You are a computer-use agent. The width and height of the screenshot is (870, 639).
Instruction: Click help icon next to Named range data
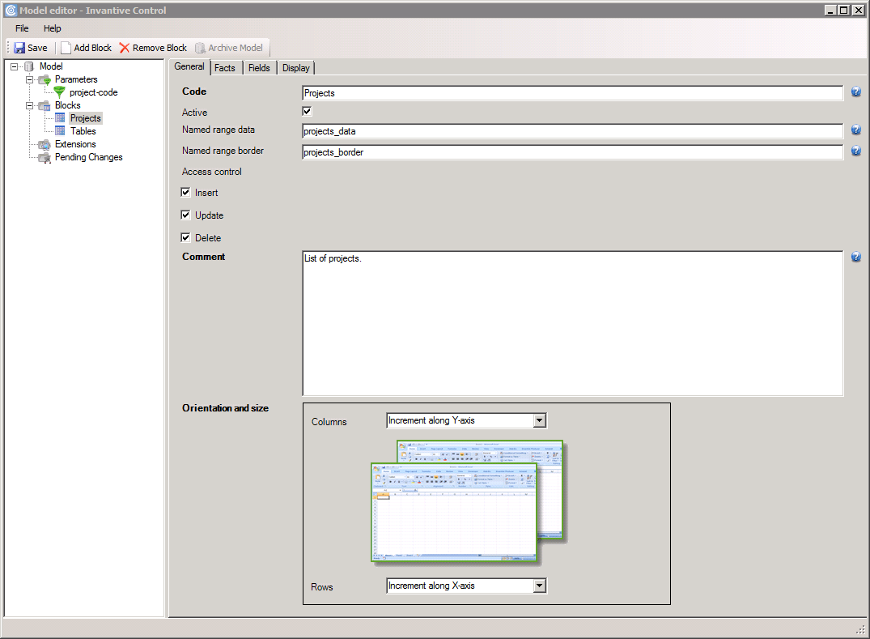pyautogui.click(x=855, y=130)
